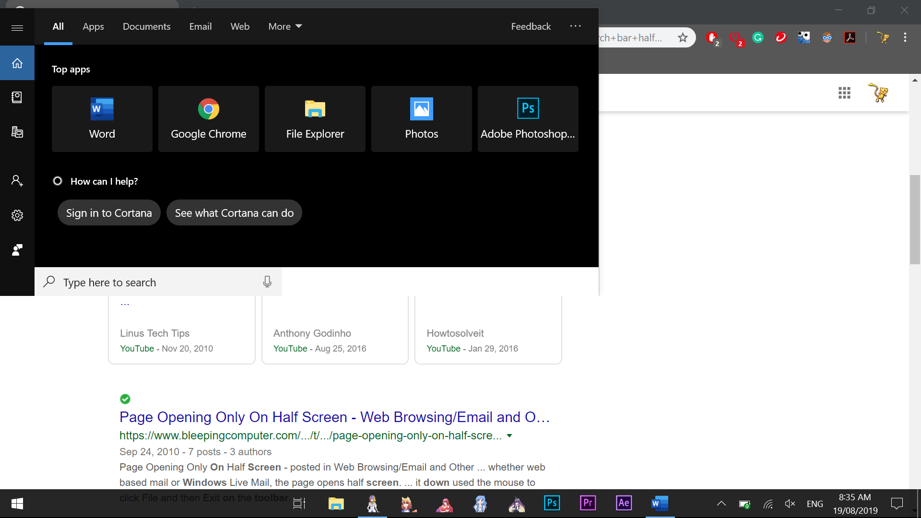Screen dimensions: 921x518
Task: Click the Grammarly extension icon in Chrome
Action: point(758,37)
